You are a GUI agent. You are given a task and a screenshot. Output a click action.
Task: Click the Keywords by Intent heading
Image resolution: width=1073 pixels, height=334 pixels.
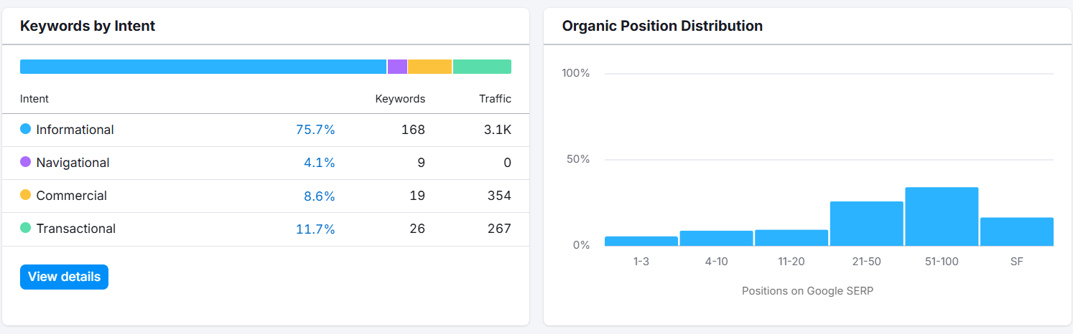[88, 27]
